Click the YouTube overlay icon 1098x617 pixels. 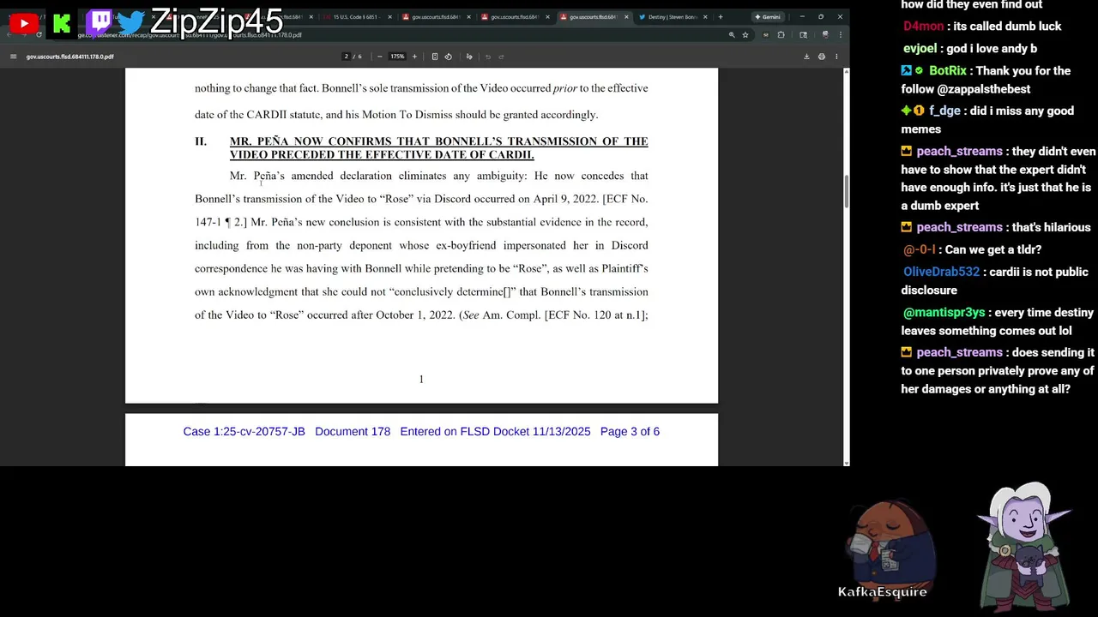pos(23,23)
